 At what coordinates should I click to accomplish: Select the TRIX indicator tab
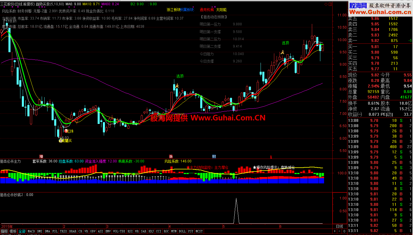(63, 231)
